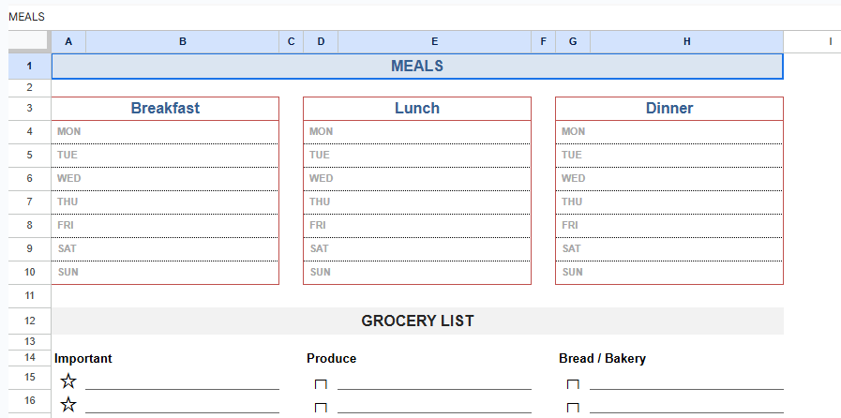Viewport: 841px width, 418px height.
Task: Select the GROCERY LIST heading cell
Action: click(x=416, y=321)
